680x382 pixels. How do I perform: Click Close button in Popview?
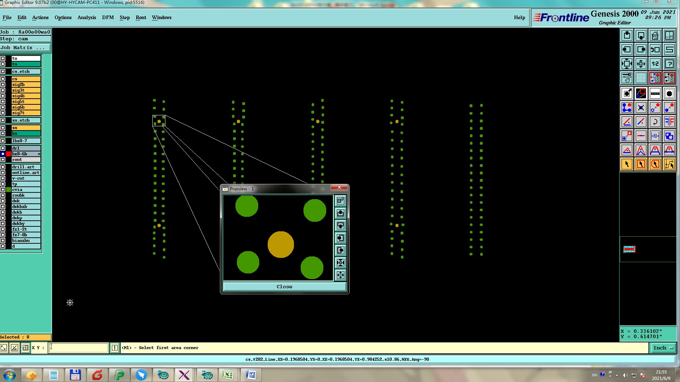pyautogui.click(x=284, y=287)
